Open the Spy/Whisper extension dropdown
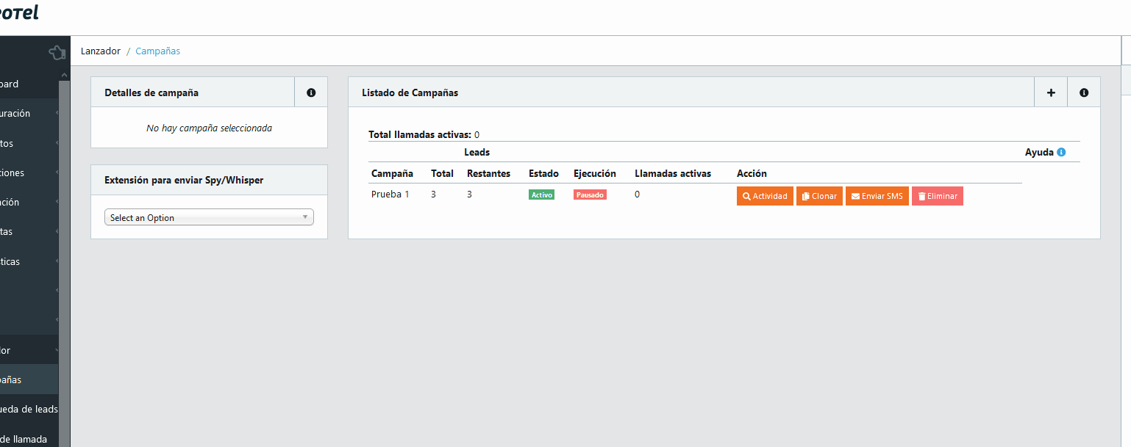Screen dimensions: 1131x447 click(x=209, y=218)
